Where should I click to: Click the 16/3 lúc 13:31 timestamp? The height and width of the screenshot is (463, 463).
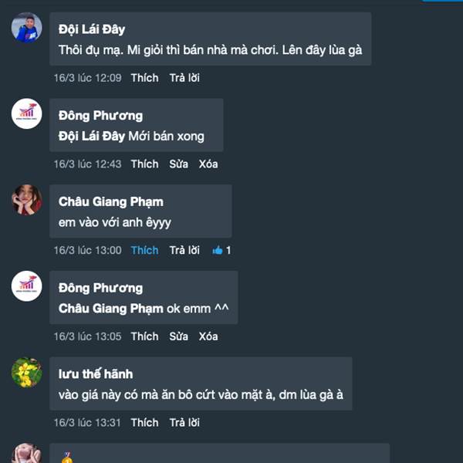87,423
